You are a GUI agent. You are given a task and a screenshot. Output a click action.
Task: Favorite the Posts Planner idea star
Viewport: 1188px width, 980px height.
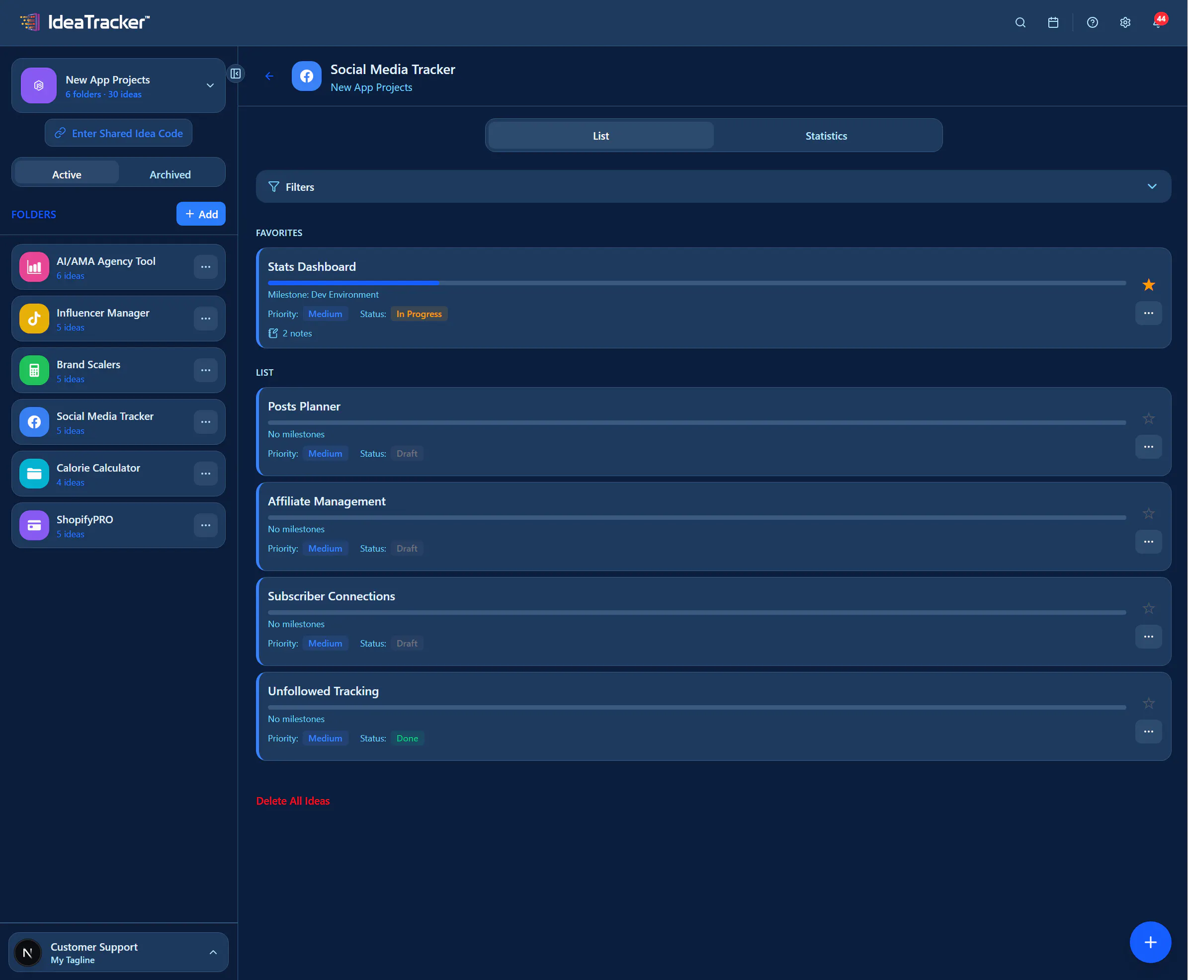[1148, 418]
